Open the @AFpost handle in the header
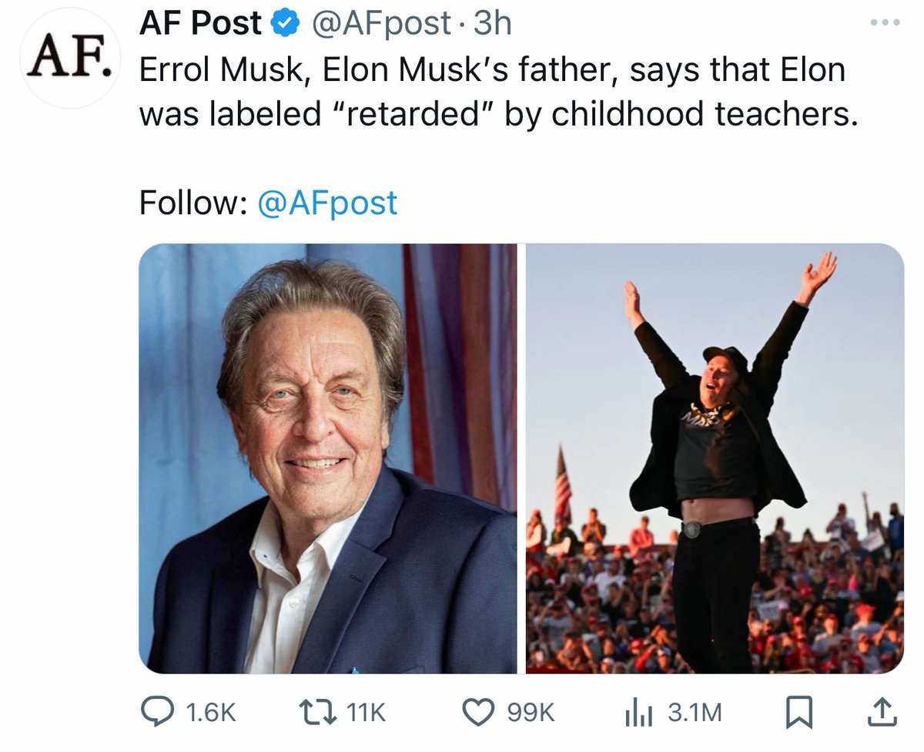Screen dimensions: 924x752 (x=380, y=25)
